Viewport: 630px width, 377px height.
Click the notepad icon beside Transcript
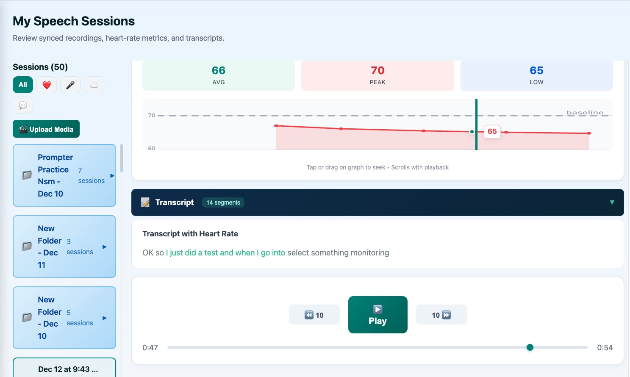(145, 202)
